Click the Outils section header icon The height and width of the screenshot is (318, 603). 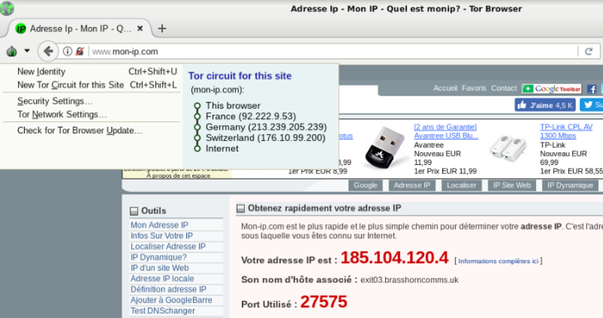(134, 211)
